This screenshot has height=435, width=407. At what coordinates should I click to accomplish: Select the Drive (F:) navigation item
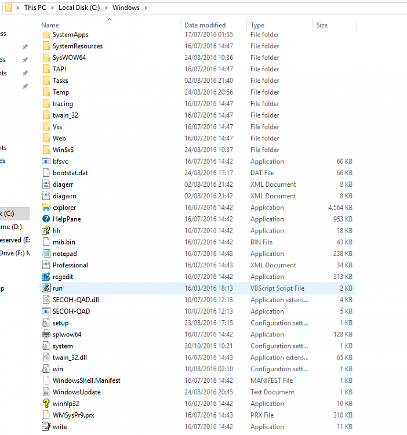(14, 253)
